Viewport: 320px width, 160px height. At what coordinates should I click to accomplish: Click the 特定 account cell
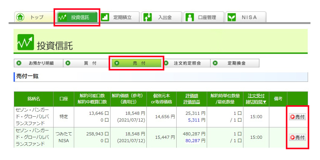[64, 117]
